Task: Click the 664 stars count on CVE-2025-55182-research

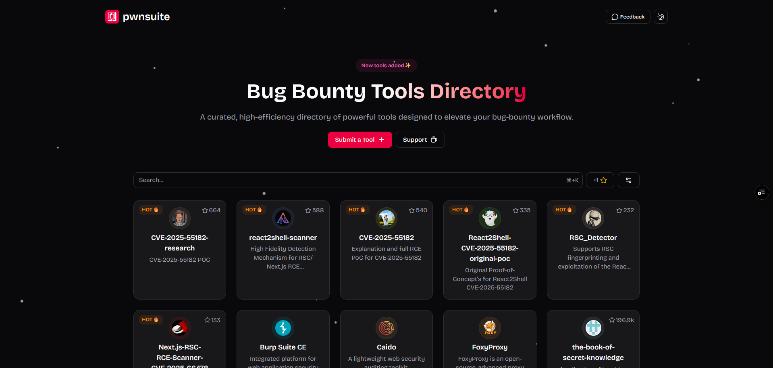Action: (x=211, y=210)
